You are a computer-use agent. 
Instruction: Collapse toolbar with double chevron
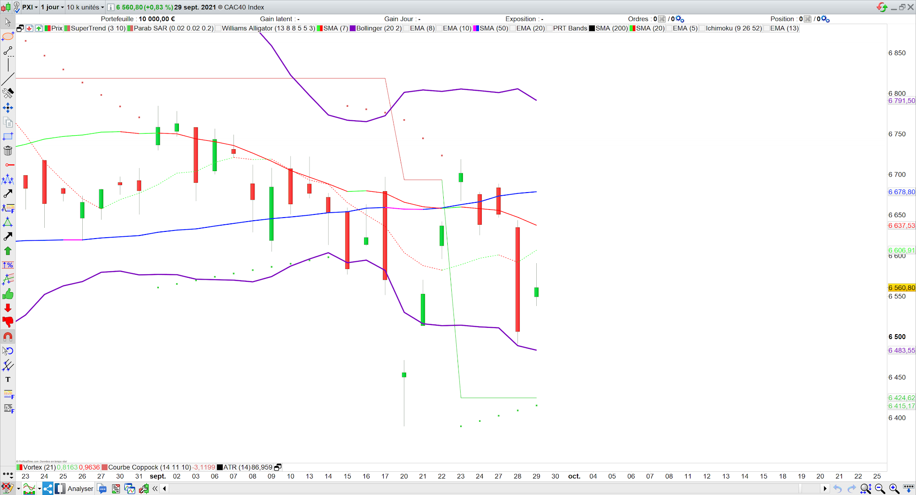[x=155, y=488]
